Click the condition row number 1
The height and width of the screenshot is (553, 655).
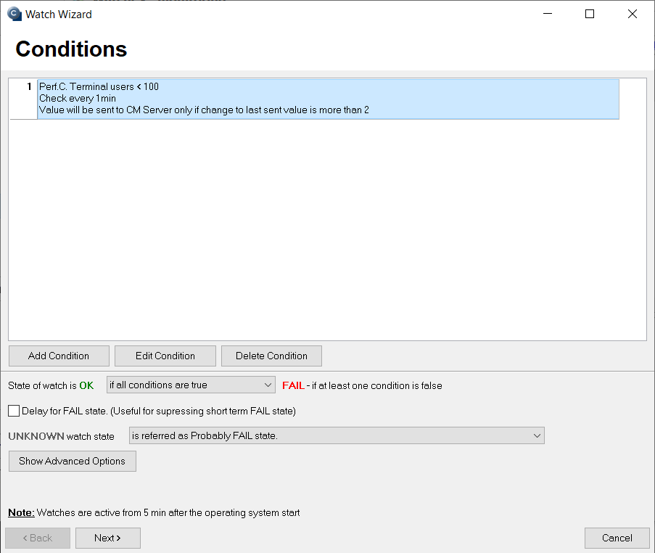tap(29, 86)
